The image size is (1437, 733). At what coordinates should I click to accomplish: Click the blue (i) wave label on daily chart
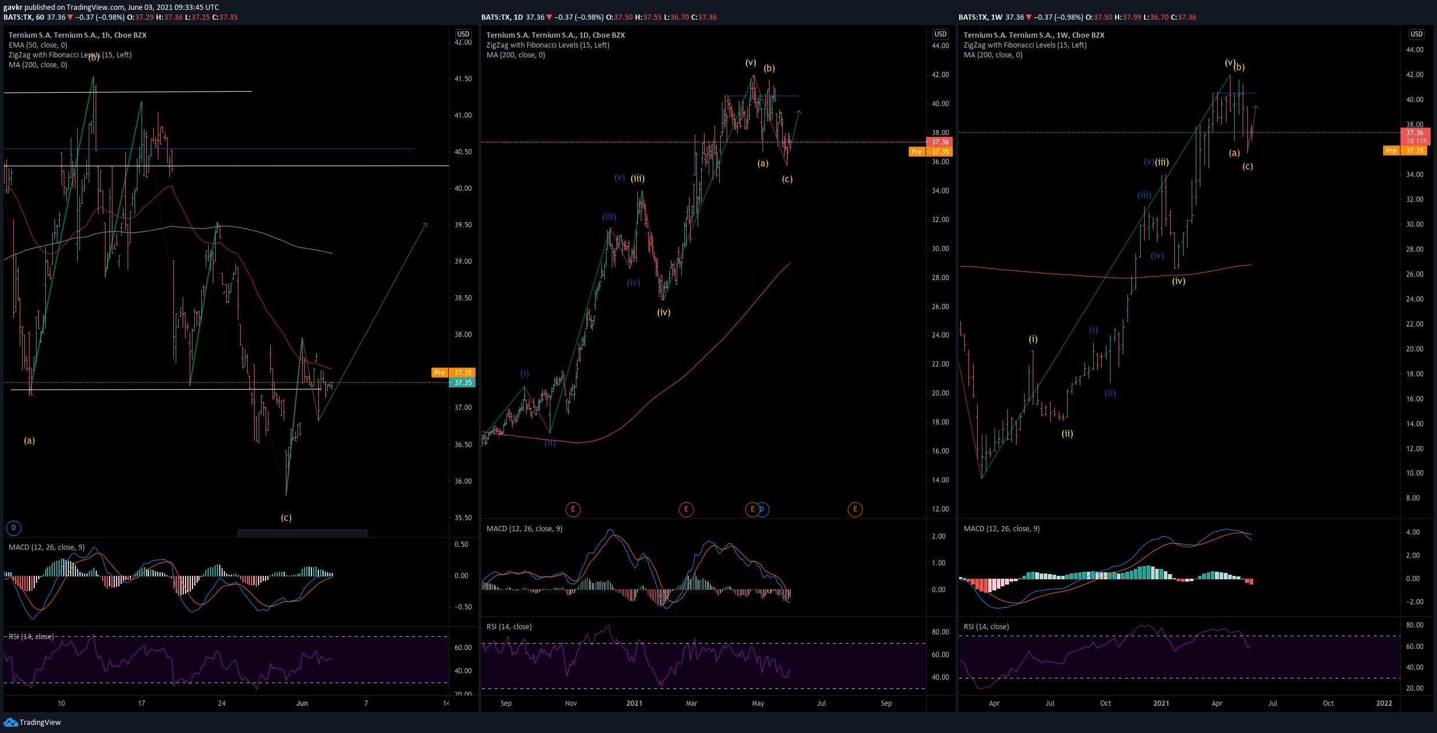(524, 373)
